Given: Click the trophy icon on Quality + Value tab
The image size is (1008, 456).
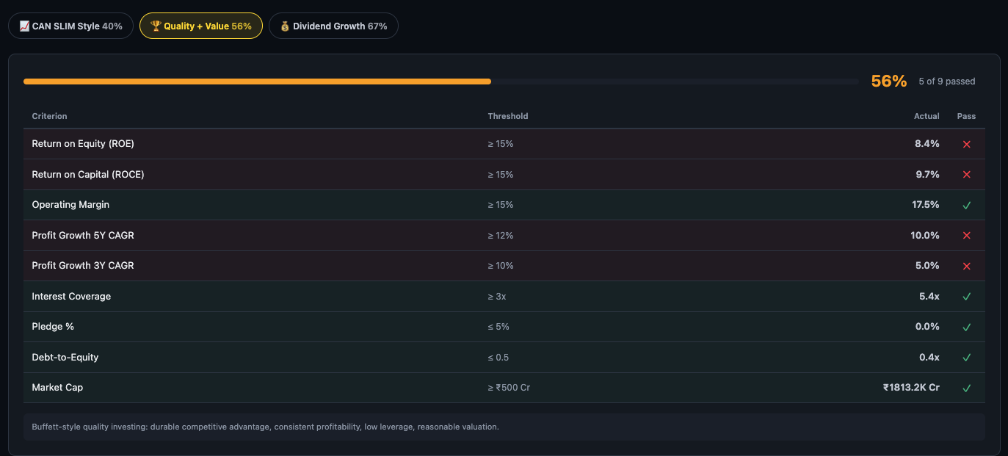Looking at the screenshot, I should pos(155,25).
